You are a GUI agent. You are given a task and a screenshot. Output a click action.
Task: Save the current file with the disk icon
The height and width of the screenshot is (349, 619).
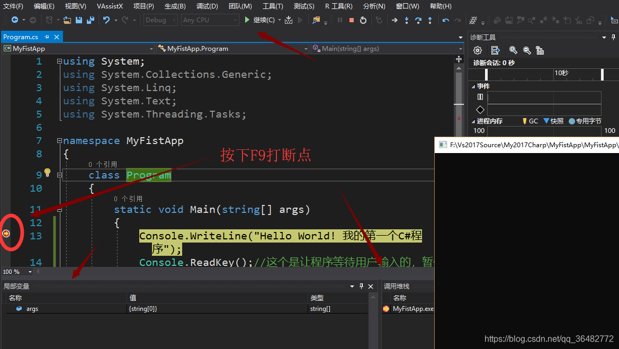79,20
